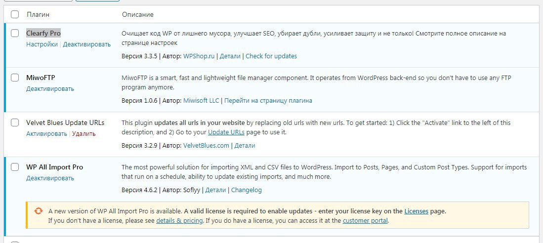This screenshot has width=543, height=243.
Task: Deactivate Clearfy Pro via Деактивировать link
Action: point(87,44)
